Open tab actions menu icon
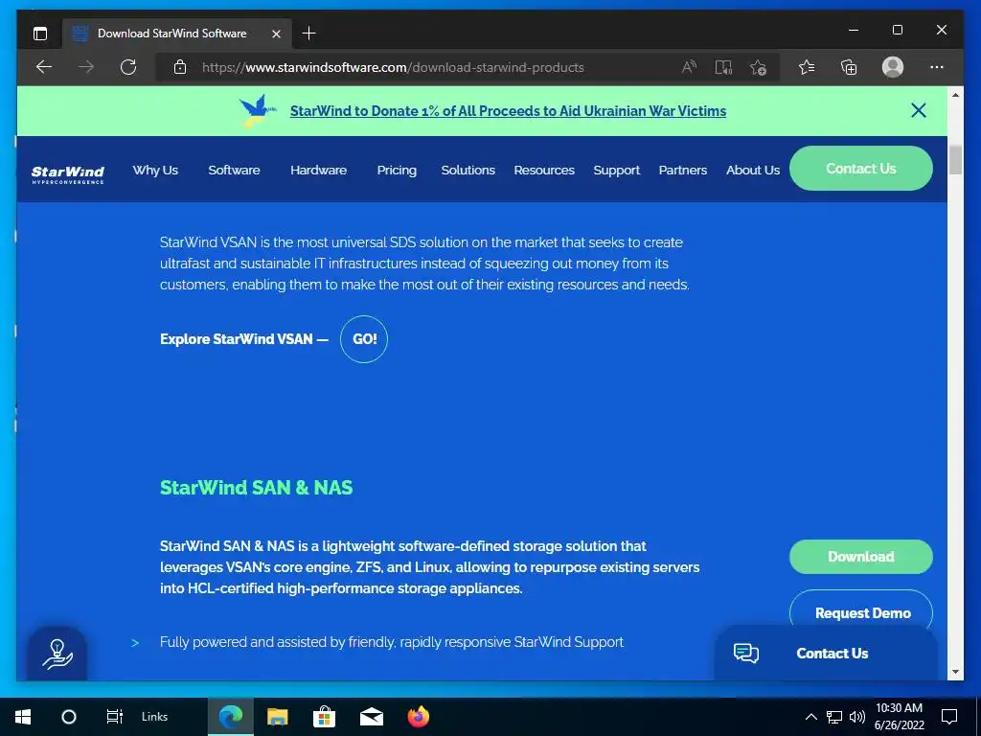 coord(40,34)
